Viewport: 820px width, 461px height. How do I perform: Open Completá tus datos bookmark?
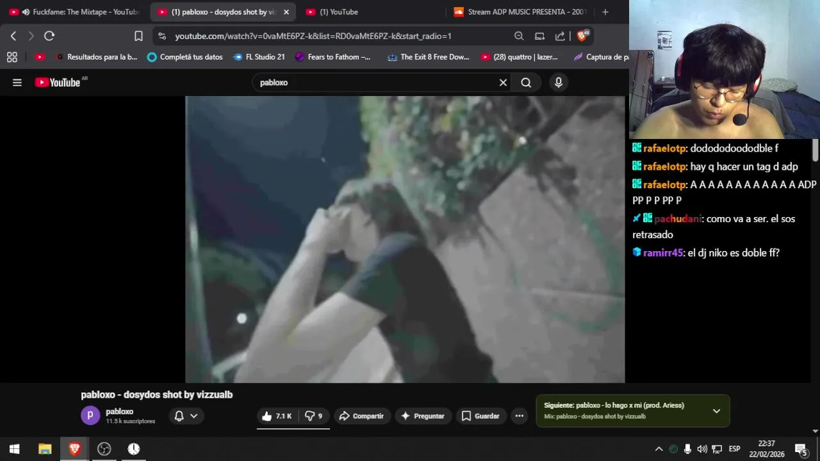coord(185,57)
